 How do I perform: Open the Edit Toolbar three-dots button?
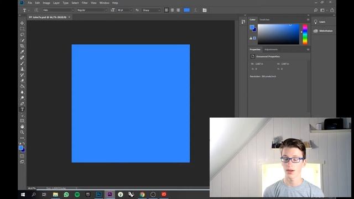pos(22,138)
